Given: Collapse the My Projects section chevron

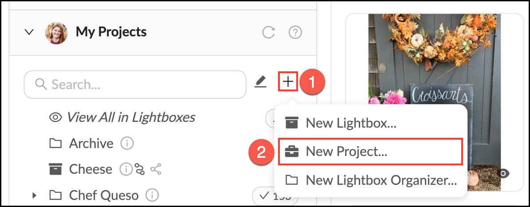Looking at the screenshot, I should point(29,32).
